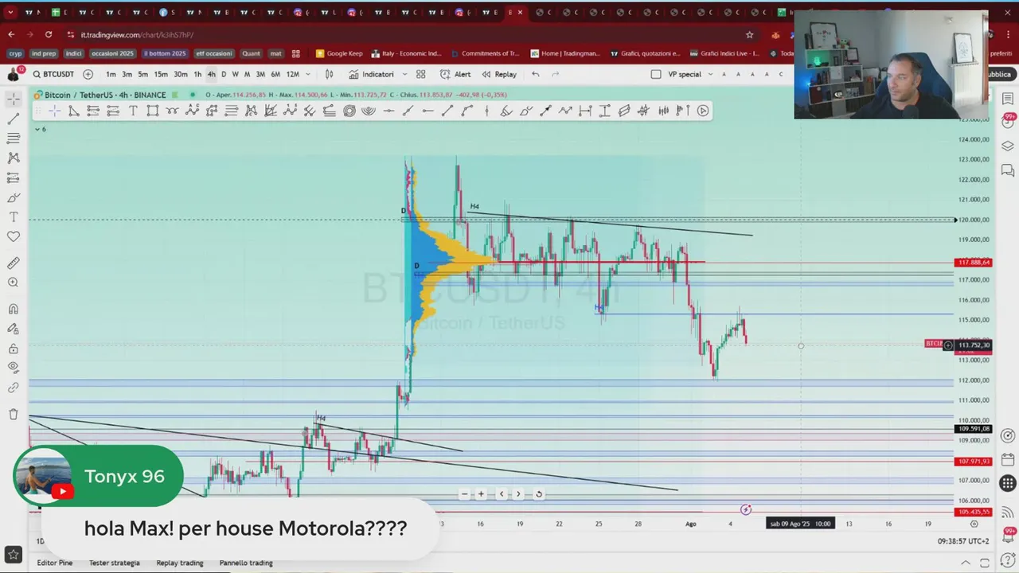Open the BTCUSDT symbol search field

[x=54, y=74]
